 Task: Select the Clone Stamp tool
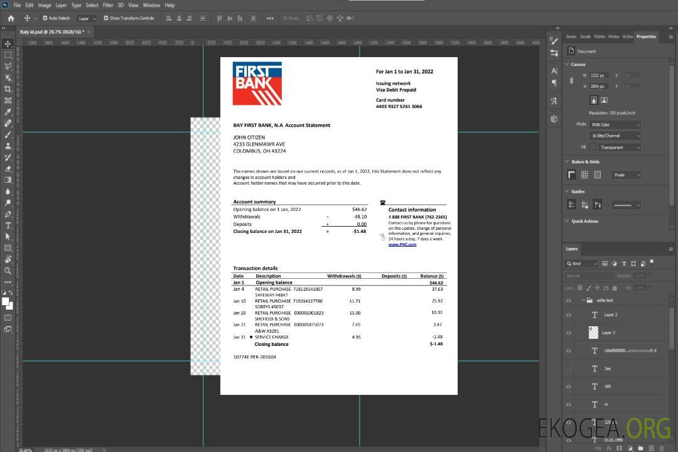pyautogui.click(x=8, y=146)
